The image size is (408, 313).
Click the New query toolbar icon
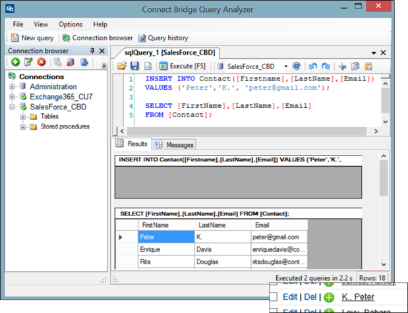15,38
